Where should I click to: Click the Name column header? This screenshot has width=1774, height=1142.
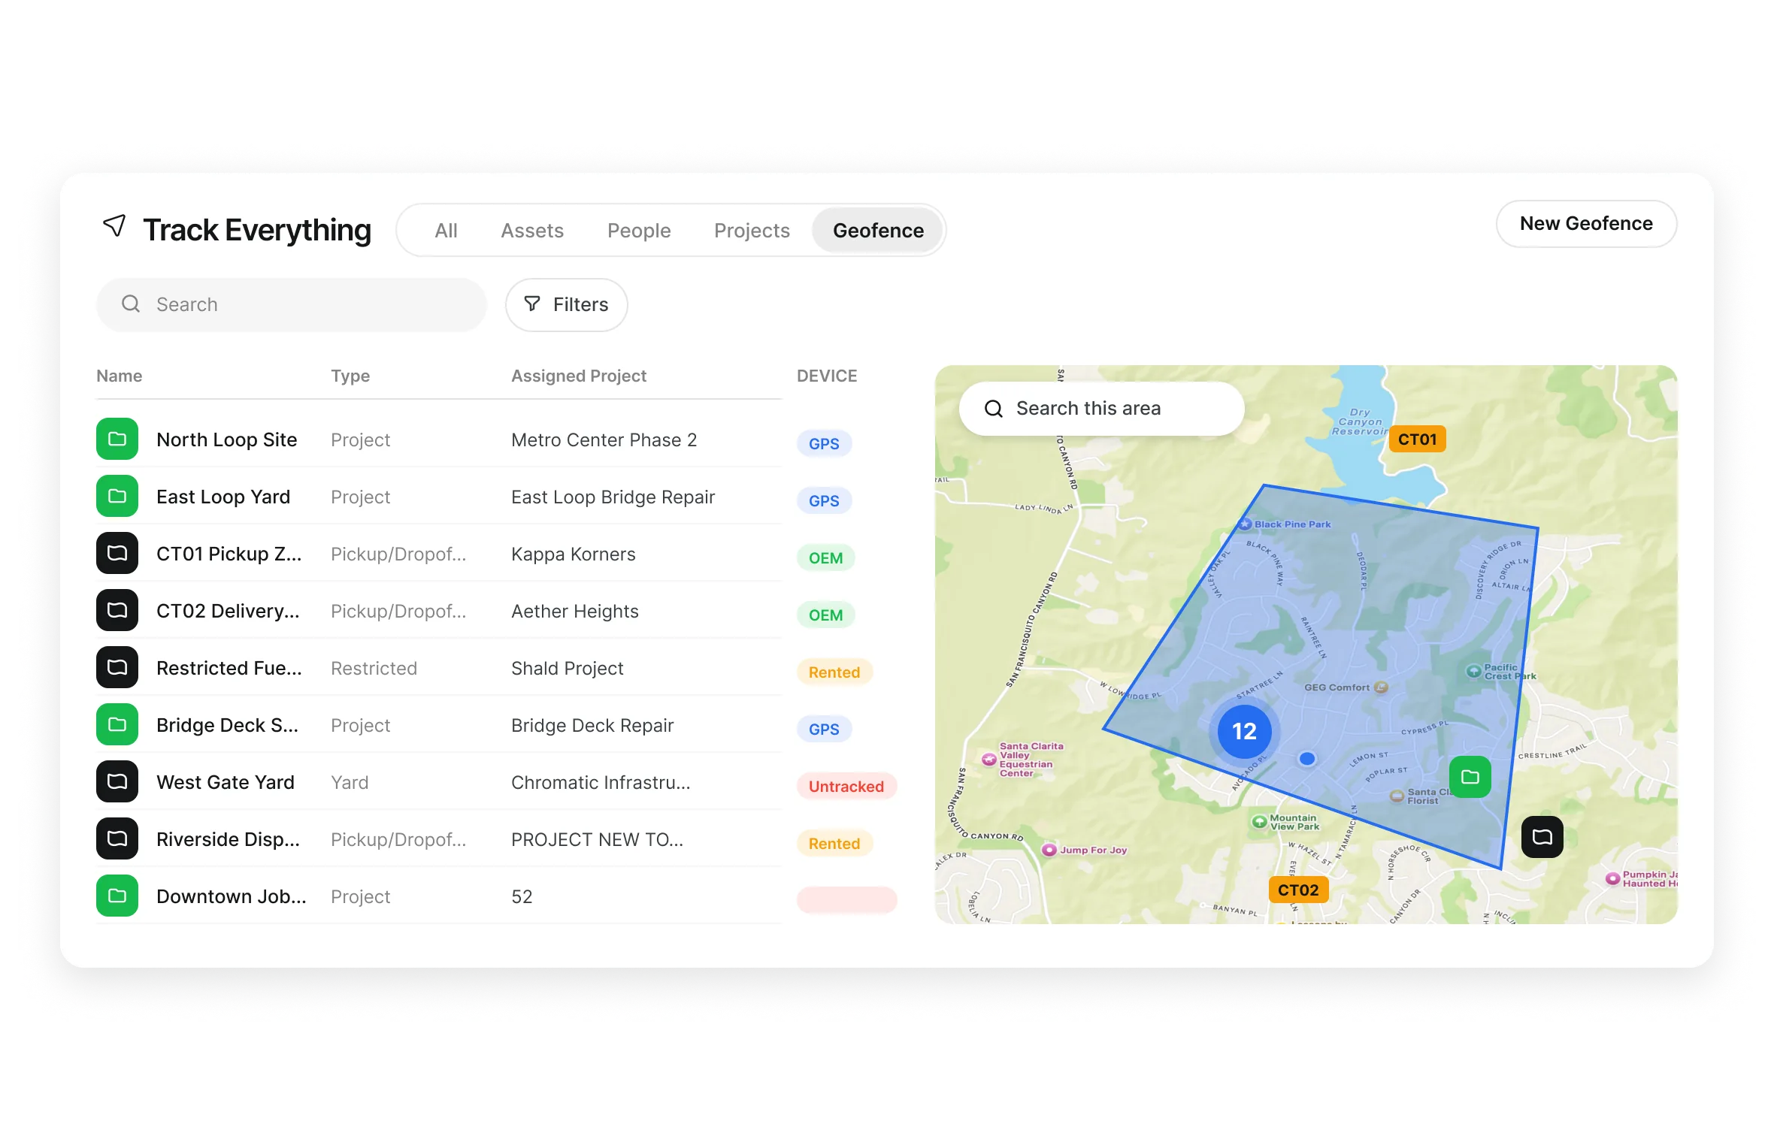[120, 376]
